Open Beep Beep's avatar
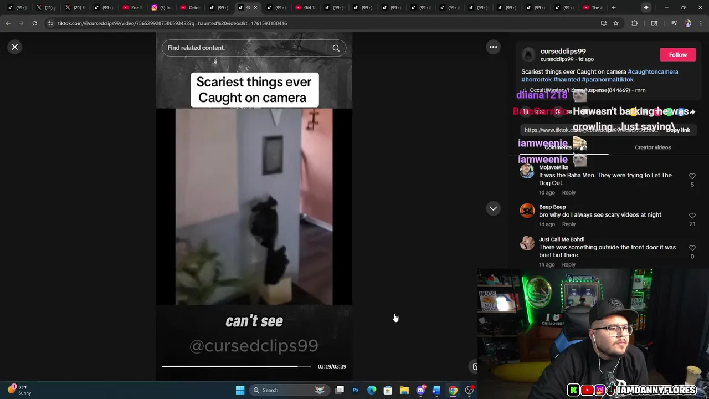The height and width of the screenshot is (399, 709). tap(527, 211)
